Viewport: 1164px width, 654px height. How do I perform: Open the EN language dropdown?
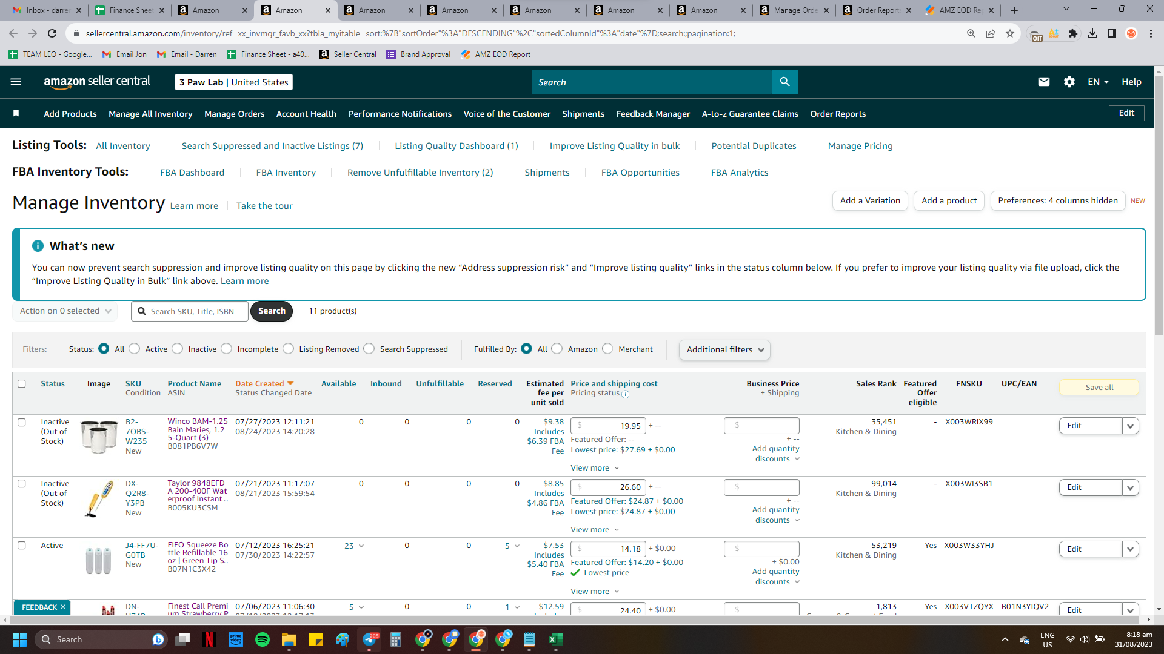(x=1098, y=82)
